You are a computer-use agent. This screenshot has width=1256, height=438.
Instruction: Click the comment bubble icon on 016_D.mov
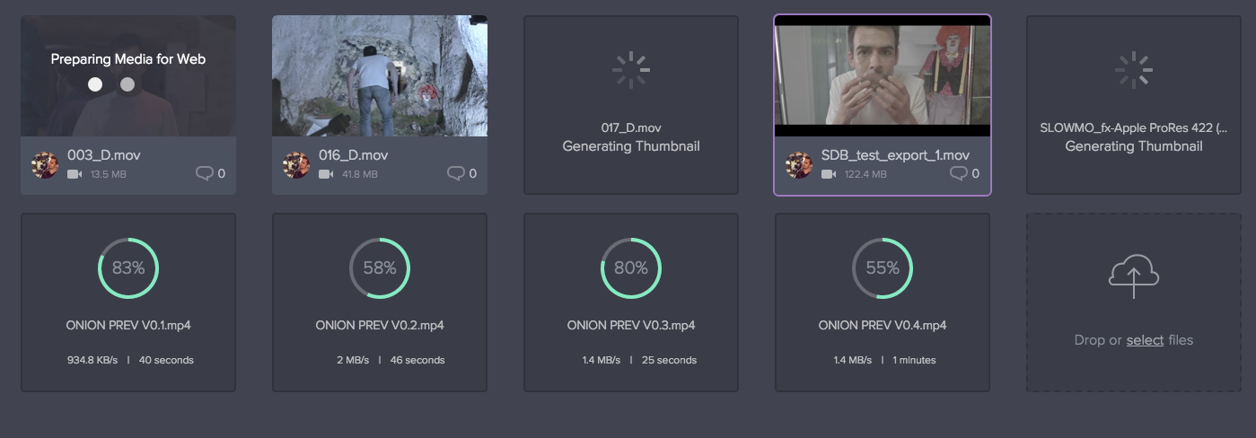coord(456,173)
